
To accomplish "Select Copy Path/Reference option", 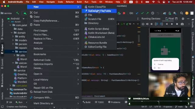I will click(x=54, y=21).
